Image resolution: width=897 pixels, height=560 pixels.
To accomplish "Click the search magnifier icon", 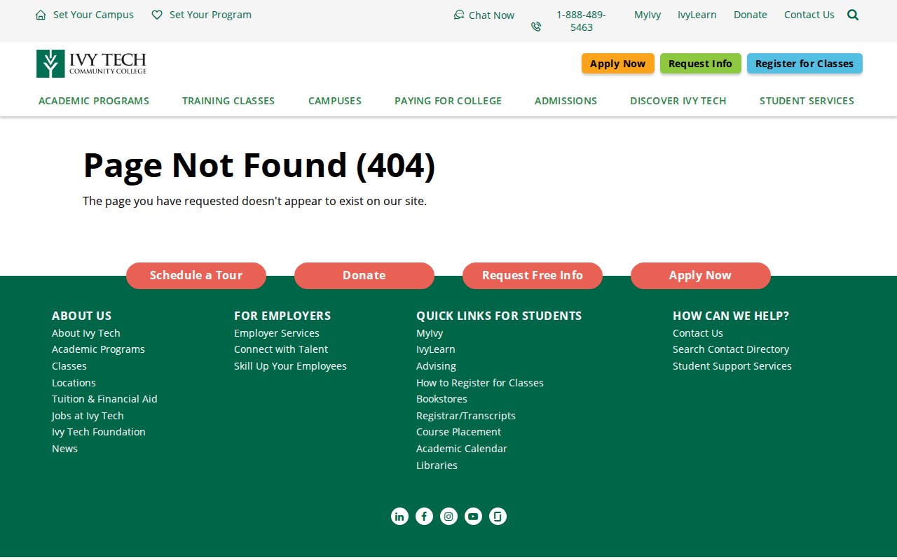I will (853, 15).
